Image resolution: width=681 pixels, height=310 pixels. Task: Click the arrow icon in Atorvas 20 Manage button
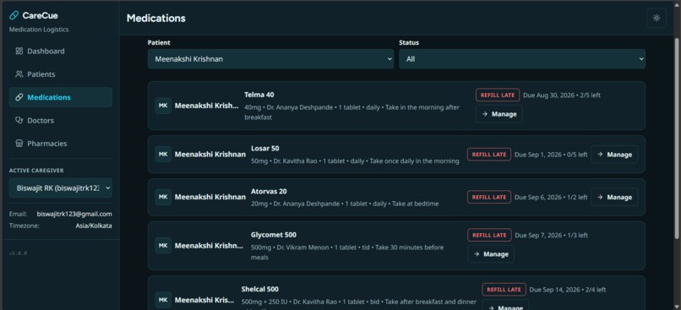click(x=600, y=197)
